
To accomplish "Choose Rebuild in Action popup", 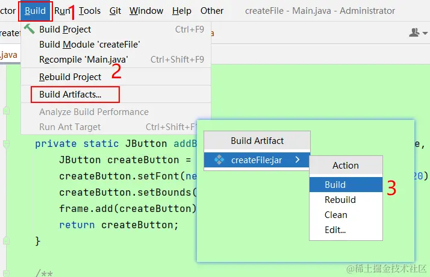I will click(x=346, y=200).
